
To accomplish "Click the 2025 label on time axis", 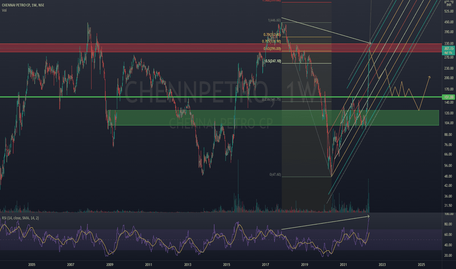I will (421, 265).
